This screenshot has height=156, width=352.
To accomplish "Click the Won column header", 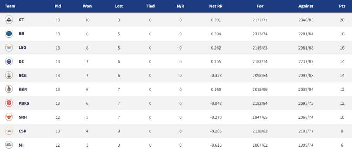I will pyautogui.click(x=87, y=6).
